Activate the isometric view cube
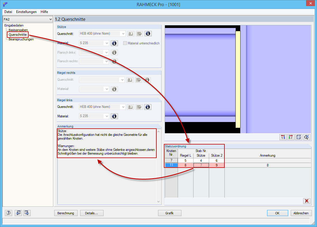 (x=299, y=137)
